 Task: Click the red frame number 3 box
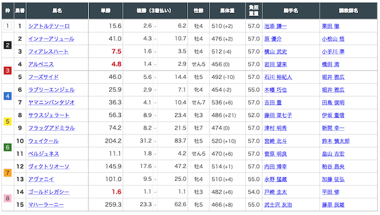click(x=8, y=71)
